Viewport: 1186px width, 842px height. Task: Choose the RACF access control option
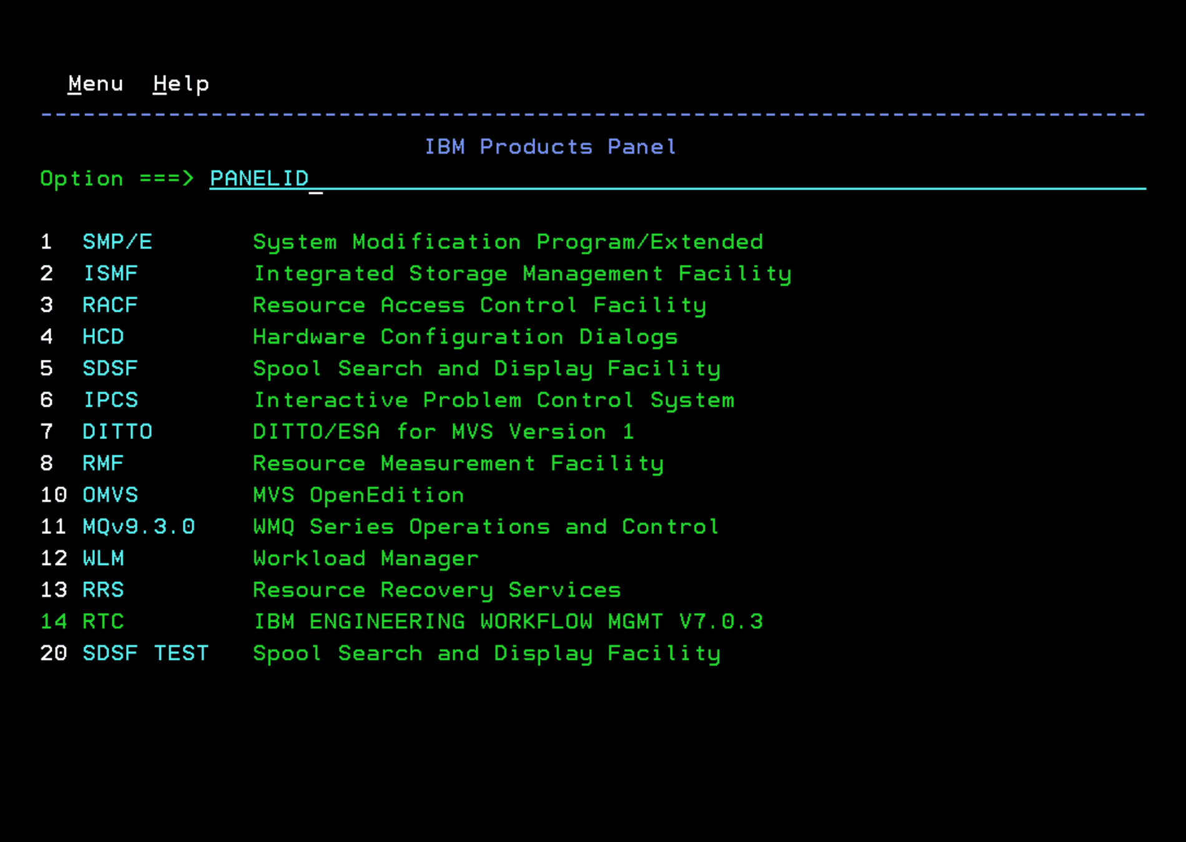point(110,306)
